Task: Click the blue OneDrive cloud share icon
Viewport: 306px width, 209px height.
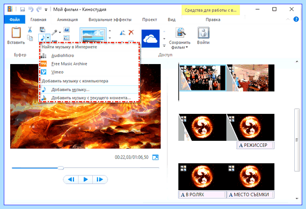Action: [x=150, y=39]
